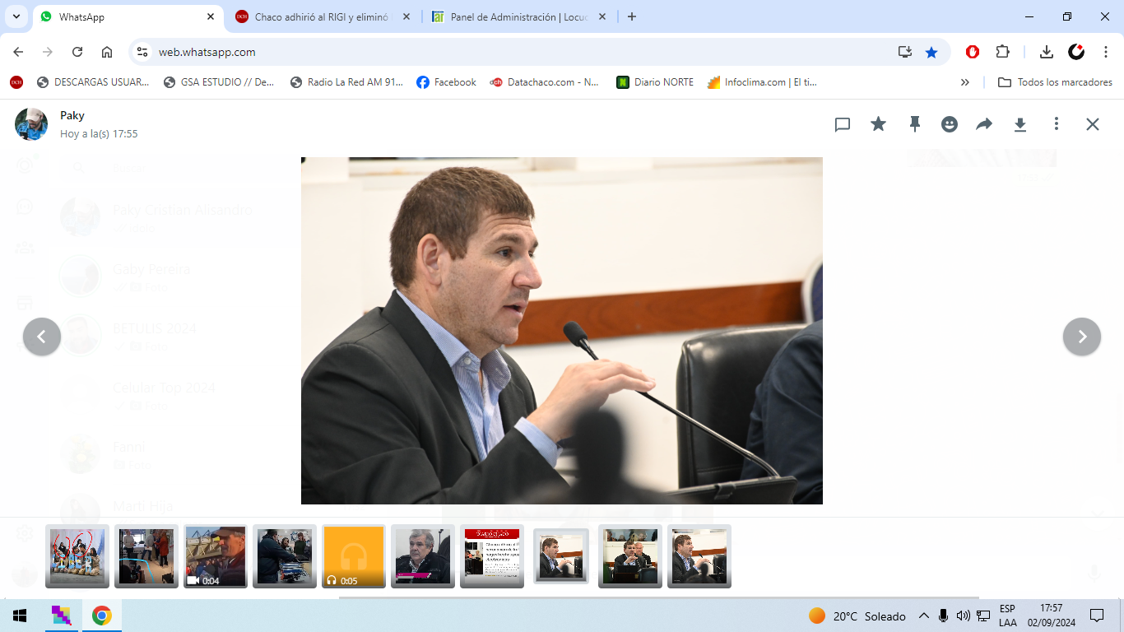The height and width of the screenshot is (632, 1124).
Task: Open the thumbnail of the gray-haired man
Action: coord(423,556)
